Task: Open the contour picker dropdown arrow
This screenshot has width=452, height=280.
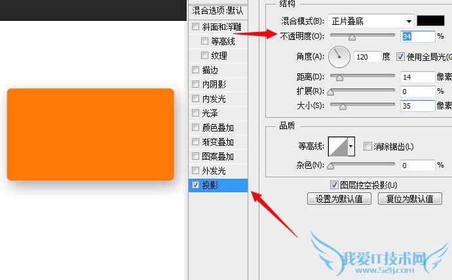Action: point(351,147)
